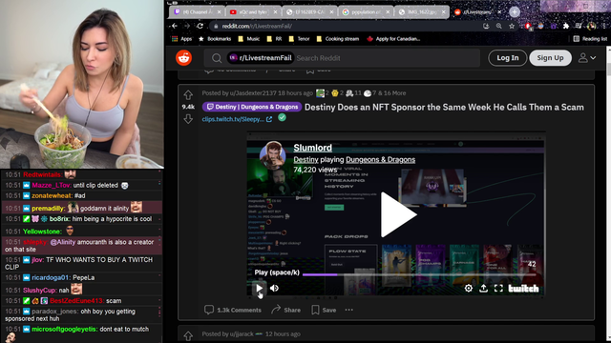Open comments icon for 1.3k Comments
Screen dimensions: 611x343
pyautogui.click(x=209, y=310)
